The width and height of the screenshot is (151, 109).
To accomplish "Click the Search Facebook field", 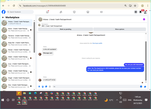I will coord(20,12).
